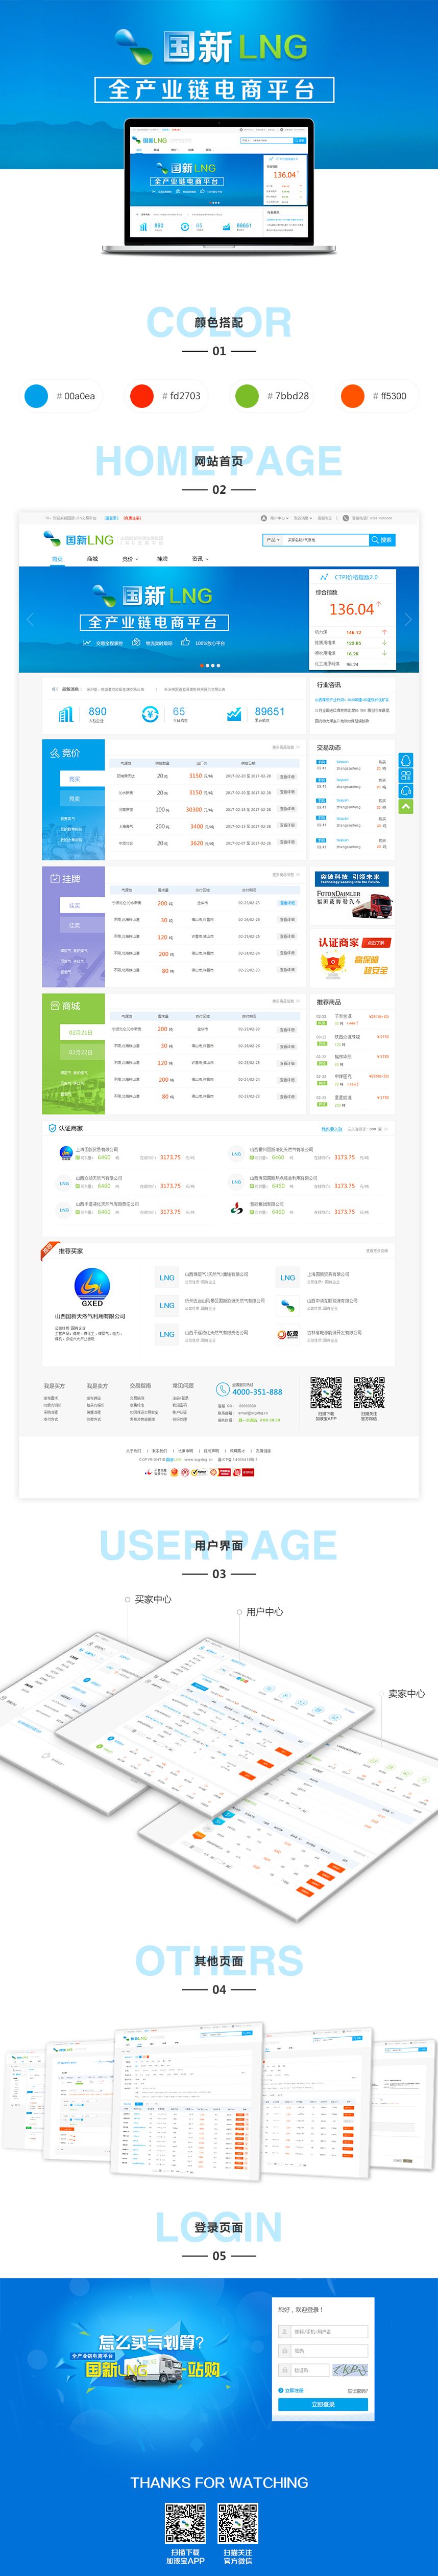Show next banner with right arrow

click(x=407, y=619)
